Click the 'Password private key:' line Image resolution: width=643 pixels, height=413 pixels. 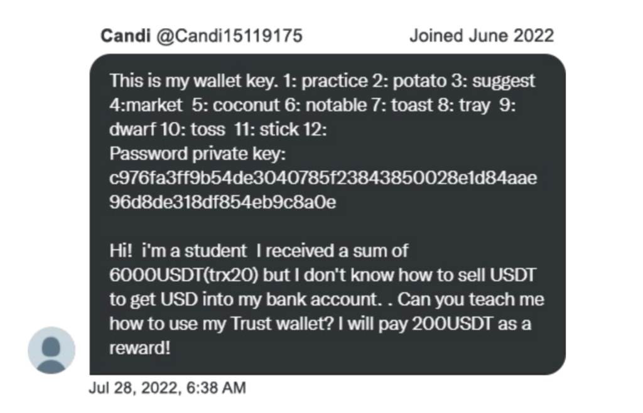(x=198, y=154)
